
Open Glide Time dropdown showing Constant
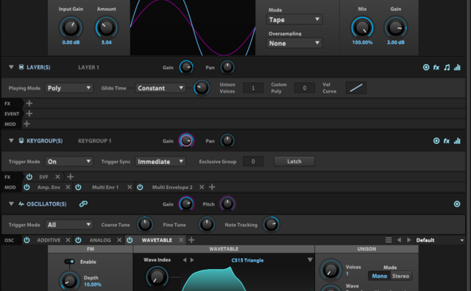160,88
